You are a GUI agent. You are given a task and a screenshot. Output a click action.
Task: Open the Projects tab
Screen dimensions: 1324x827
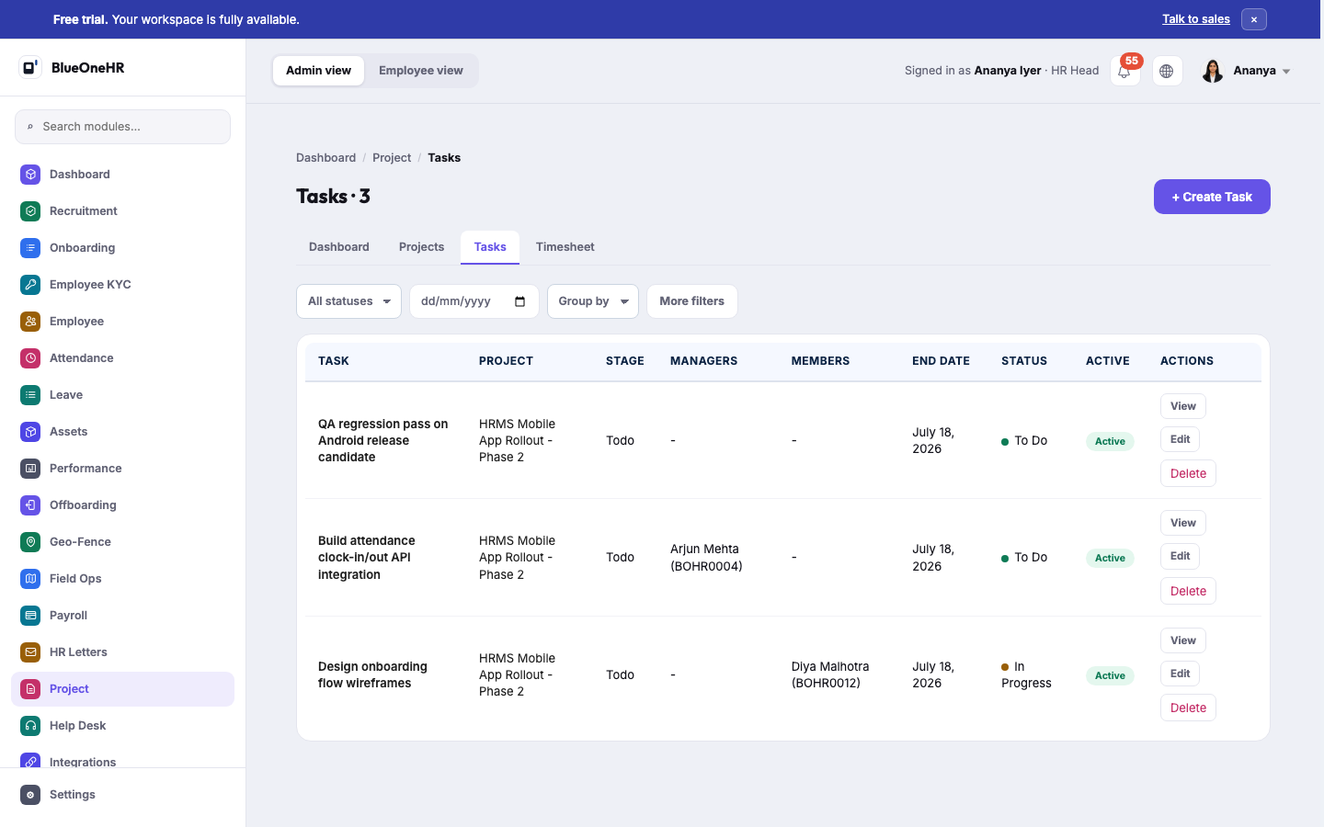pyautogui.click(x=421, y=247)
